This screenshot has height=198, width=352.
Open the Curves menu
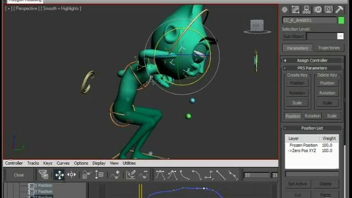(x=63, y=163)
